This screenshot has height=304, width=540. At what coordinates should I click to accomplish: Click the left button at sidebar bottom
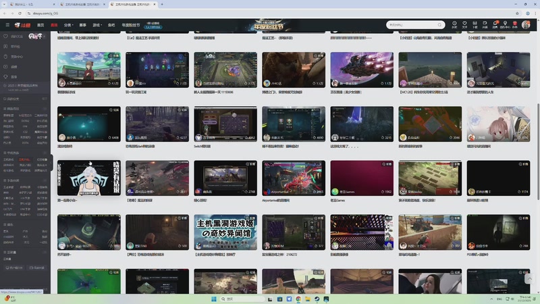pyautogui.click(x=13, y=268)
